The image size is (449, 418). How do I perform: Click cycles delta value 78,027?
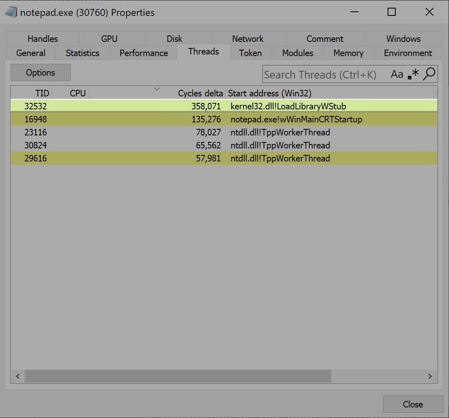pos(209,132)
